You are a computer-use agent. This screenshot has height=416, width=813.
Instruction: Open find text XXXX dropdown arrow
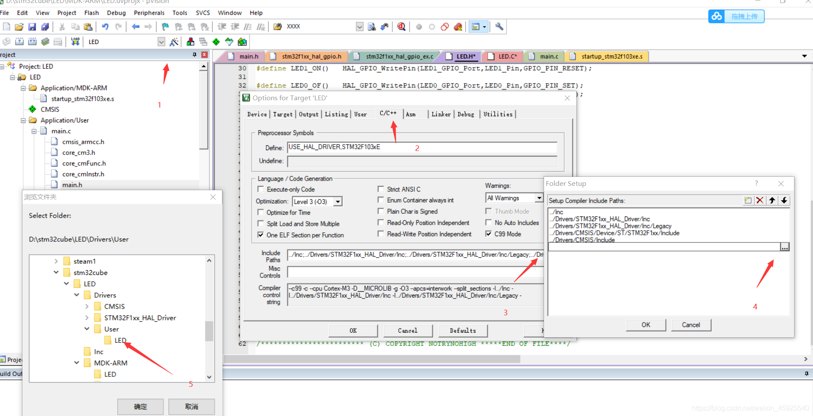click(x=360, y=27)
